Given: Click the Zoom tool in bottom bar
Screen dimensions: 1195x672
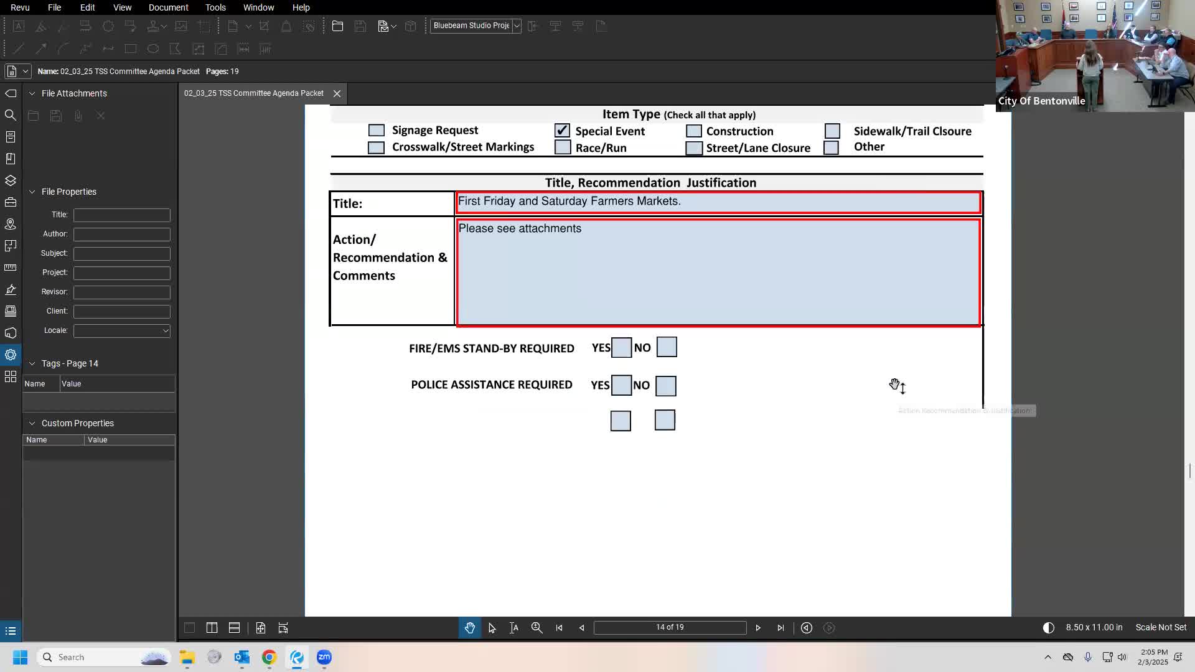Looking at the screenshot, I should click(537, 628).
